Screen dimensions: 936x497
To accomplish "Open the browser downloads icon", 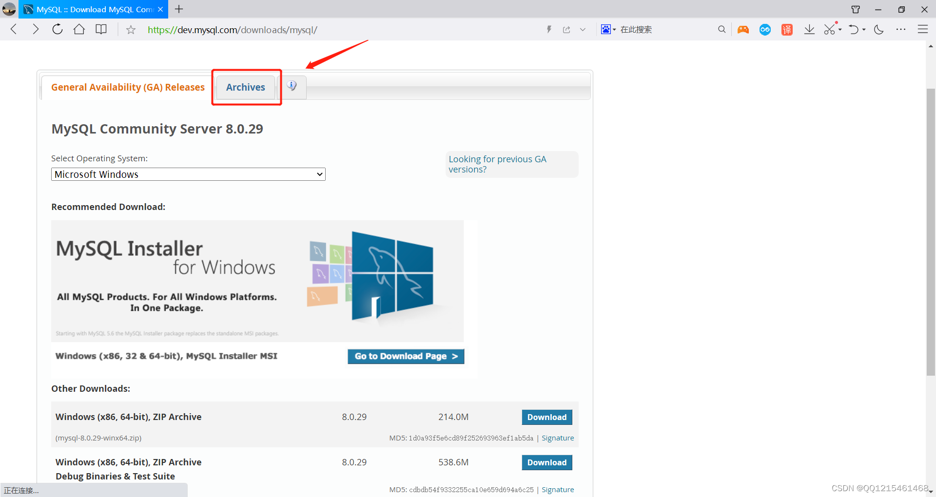I will click(x=809, y=29).
